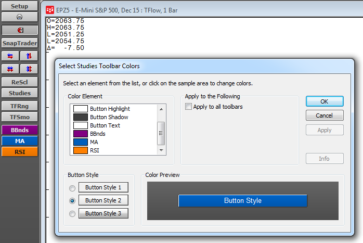Enable Apply to all toolbars checkbox
The width and height of the screenshot is (363, 243).
(x=189, y=107)
